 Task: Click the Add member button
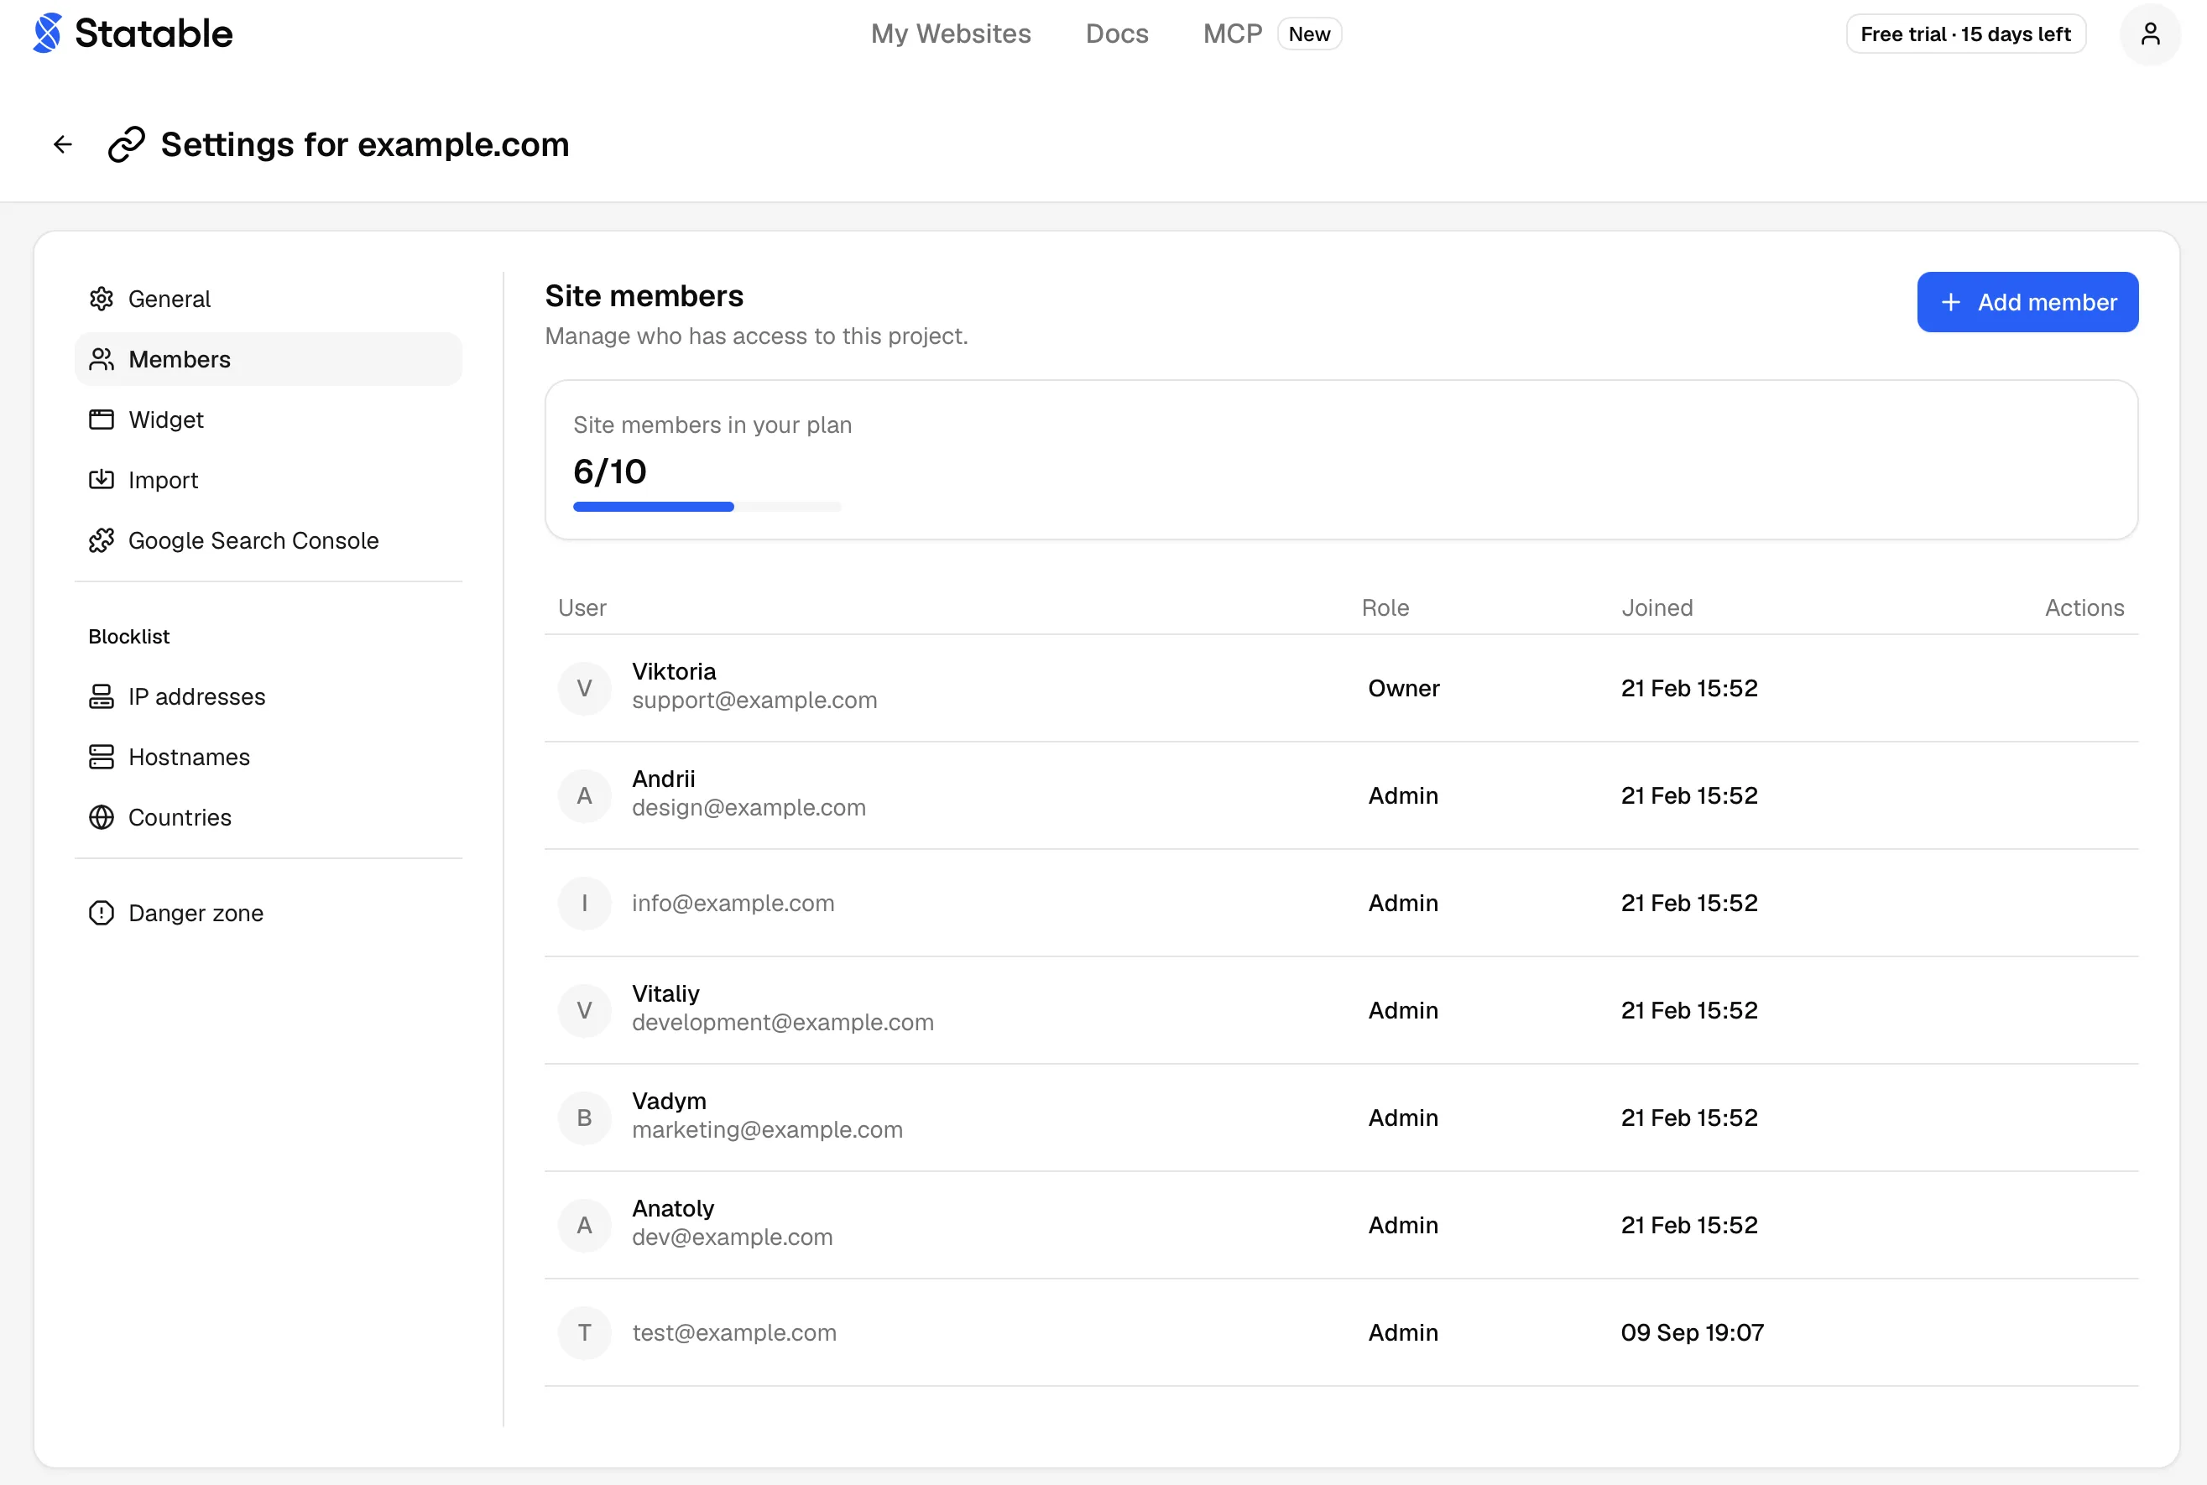(2027, 302)
